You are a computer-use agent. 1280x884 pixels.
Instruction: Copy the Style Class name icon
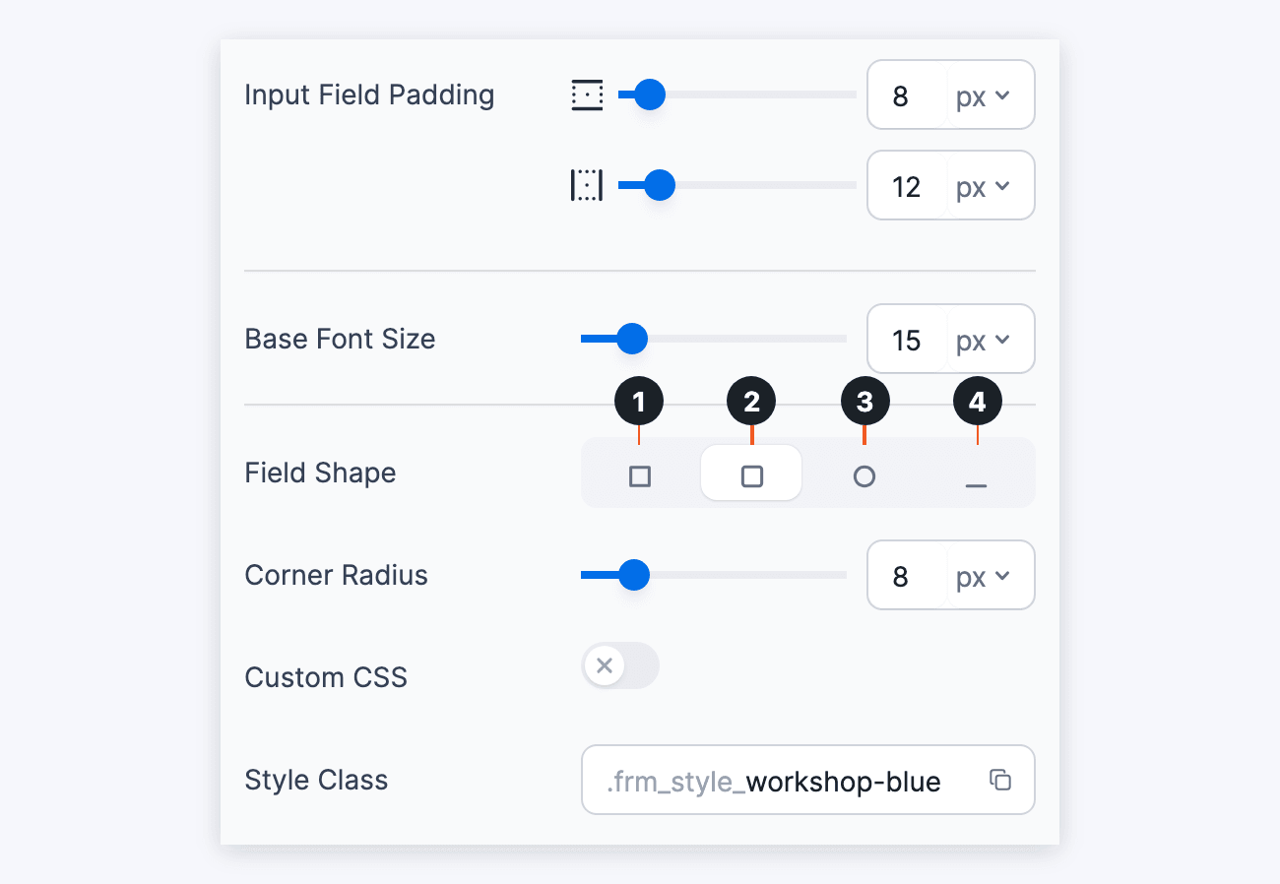pos(1000,780)
